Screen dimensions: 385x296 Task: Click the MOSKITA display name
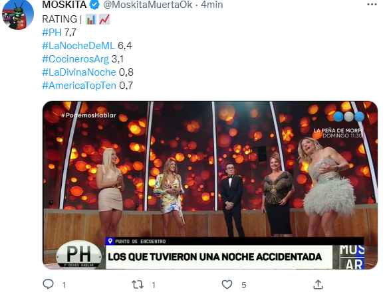pos(64,5)
